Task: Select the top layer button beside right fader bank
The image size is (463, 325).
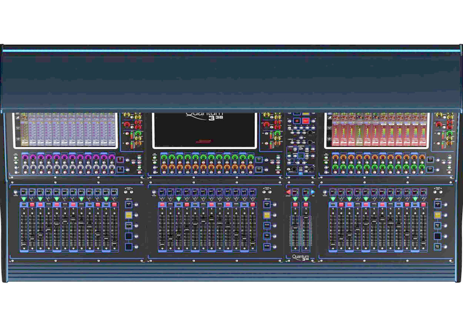Action: [x=438, y=205]
